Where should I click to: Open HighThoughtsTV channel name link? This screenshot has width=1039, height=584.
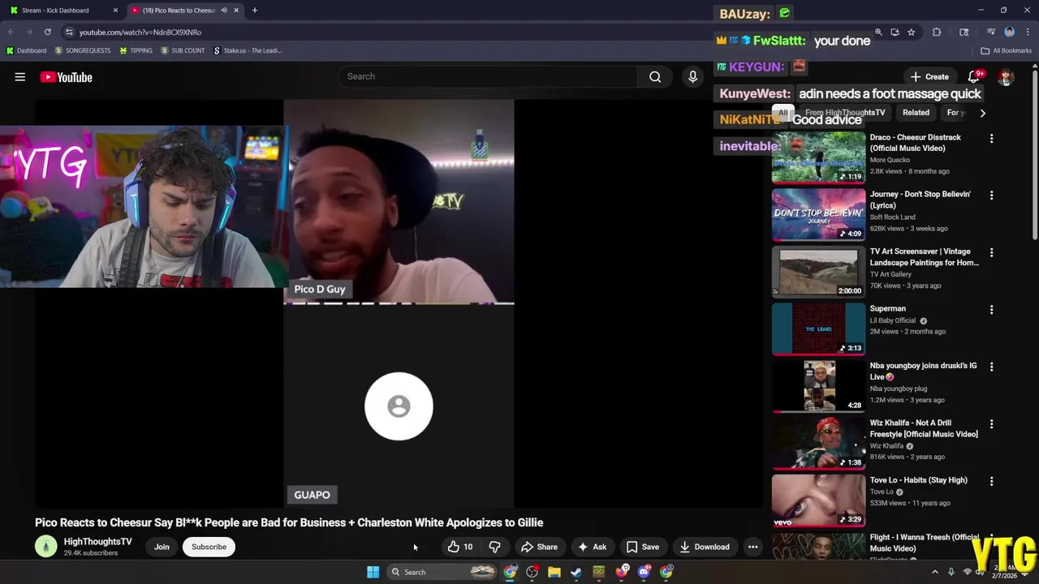coord(97,542)
